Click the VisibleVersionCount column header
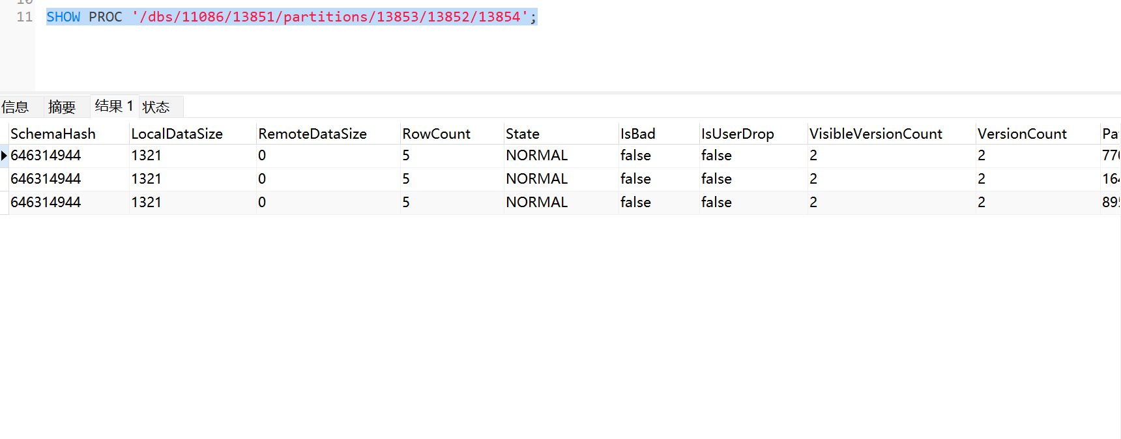Screen dimensions: 1121x439 876,134
